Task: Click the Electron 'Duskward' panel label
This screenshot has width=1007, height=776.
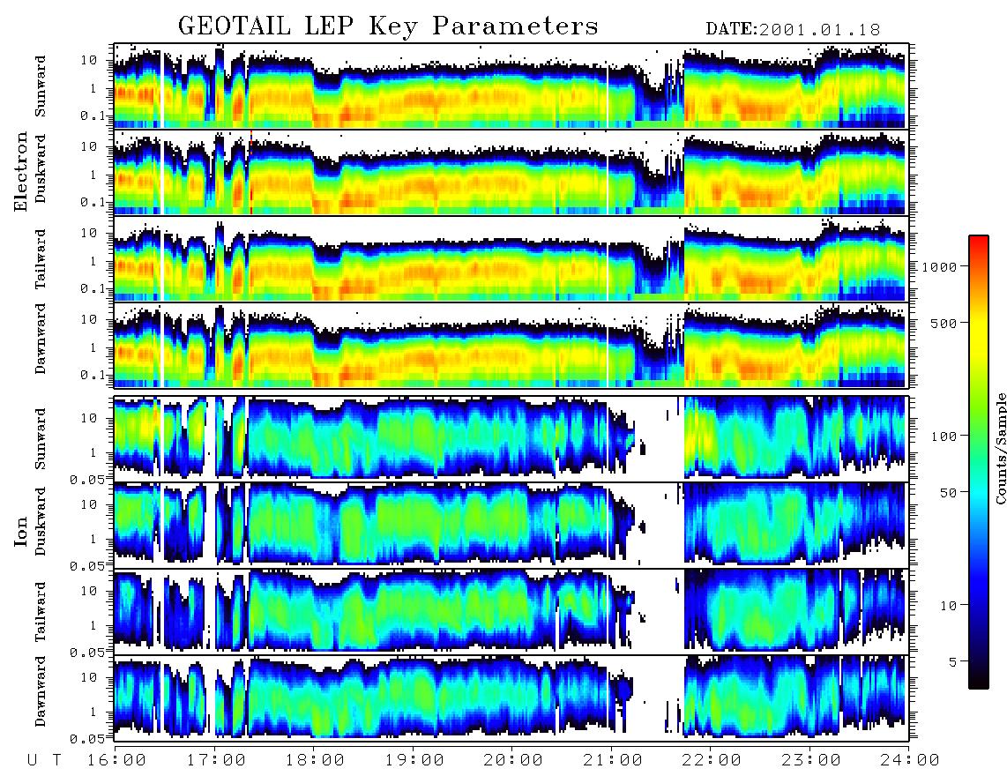Action: [41, 169]
